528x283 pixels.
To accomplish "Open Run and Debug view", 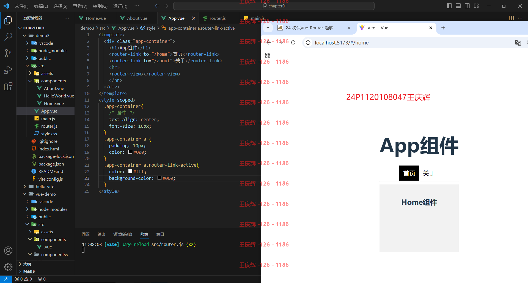I will [x=8, y=70].
